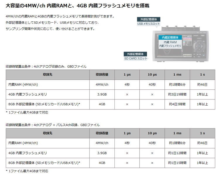Click the 3.9GB cell in the パルス4ch収録 table
Screen dimensions: 221x176
tap(102, 153)
